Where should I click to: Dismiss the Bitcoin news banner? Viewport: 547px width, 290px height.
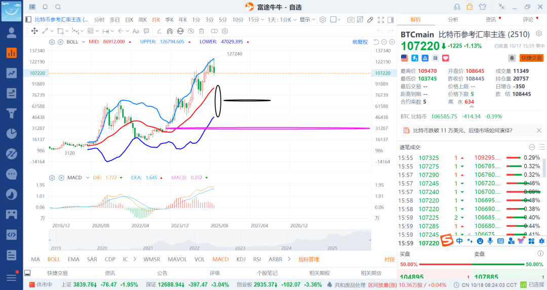539,131
